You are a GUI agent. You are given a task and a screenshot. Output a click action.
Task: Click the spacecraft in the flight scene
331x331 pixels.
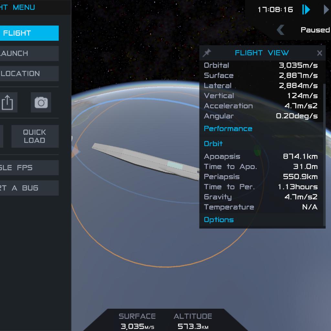click(146, 161)
